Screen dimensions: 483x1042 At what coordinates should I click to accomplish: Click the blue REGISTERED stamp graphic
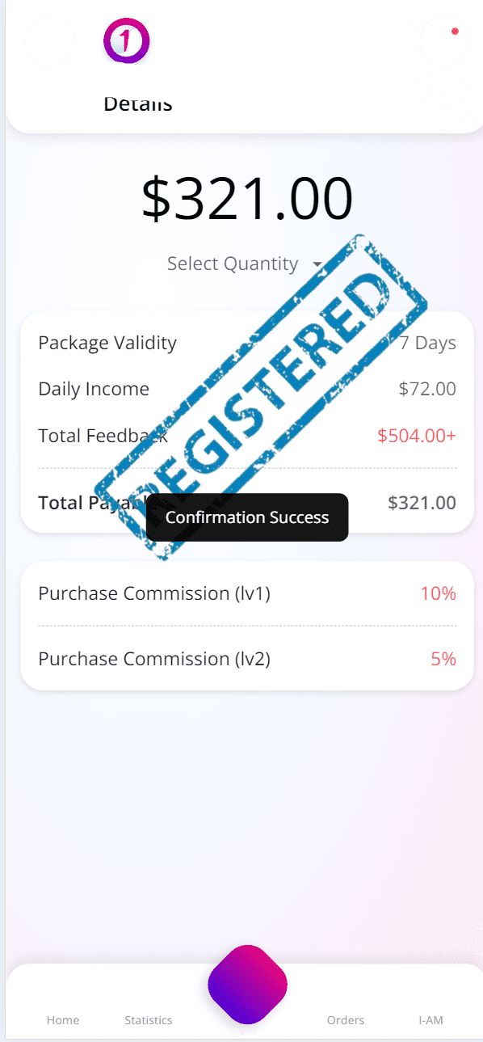(260, 396)
